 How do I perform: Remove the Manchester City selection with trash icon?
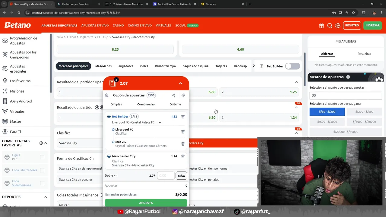point(183,156)
